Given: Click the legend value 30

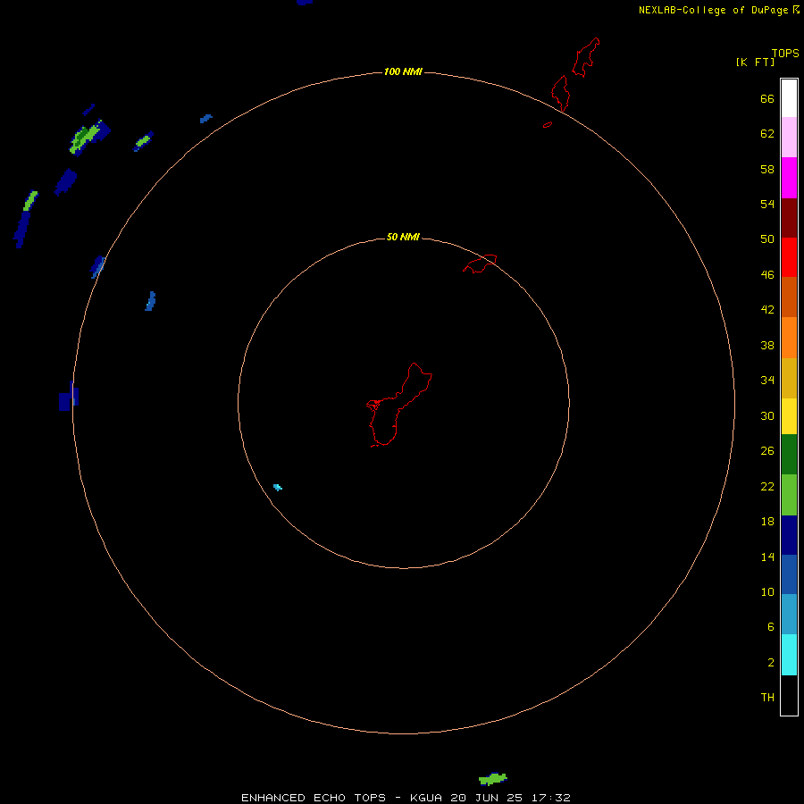Looking at the screenshot, I should [x=767, y=415].
